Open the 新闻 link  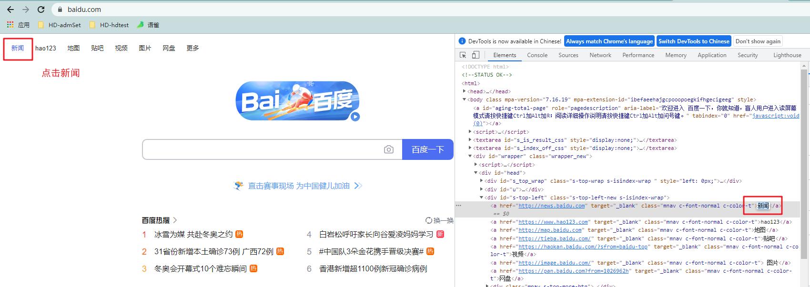tap(18, 48)
